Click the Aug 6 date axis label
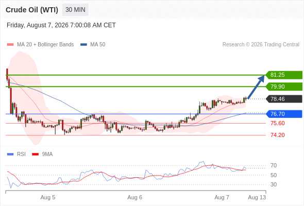 [x=135, y=197]
